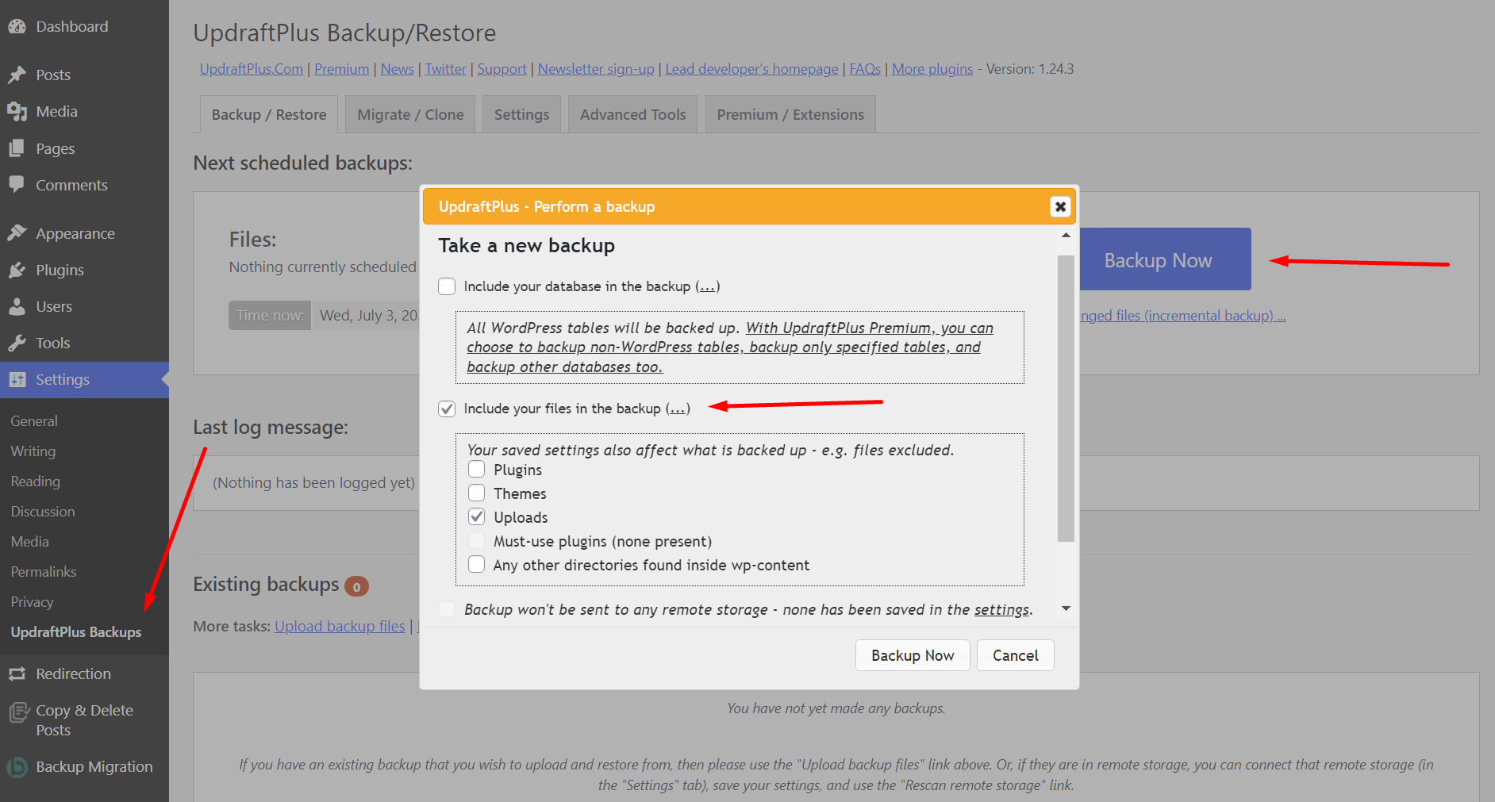Image resolution: width=1495 pixels, height=802 pixels.
Task: Click the Dashboard icon in the sidebar
Action: [17, 25]
